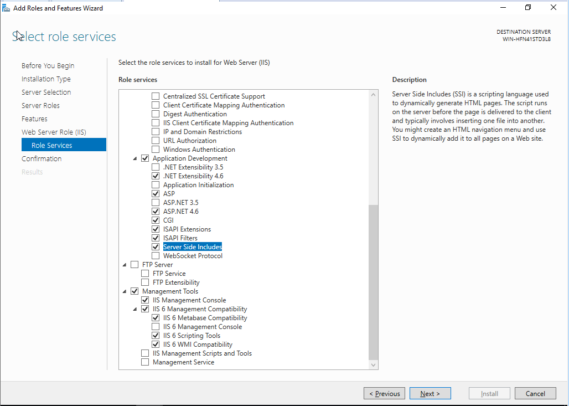The width and height of the screenshot is (569, 406).
Task: Click the Next button
Action: tap(430, 393)
